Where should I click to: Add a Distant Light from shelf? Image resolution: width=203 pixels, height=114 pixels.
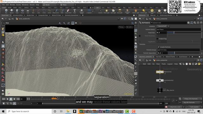(144, 11)
